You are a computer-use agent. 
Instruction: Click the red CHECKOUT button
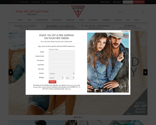pos(139,2)
